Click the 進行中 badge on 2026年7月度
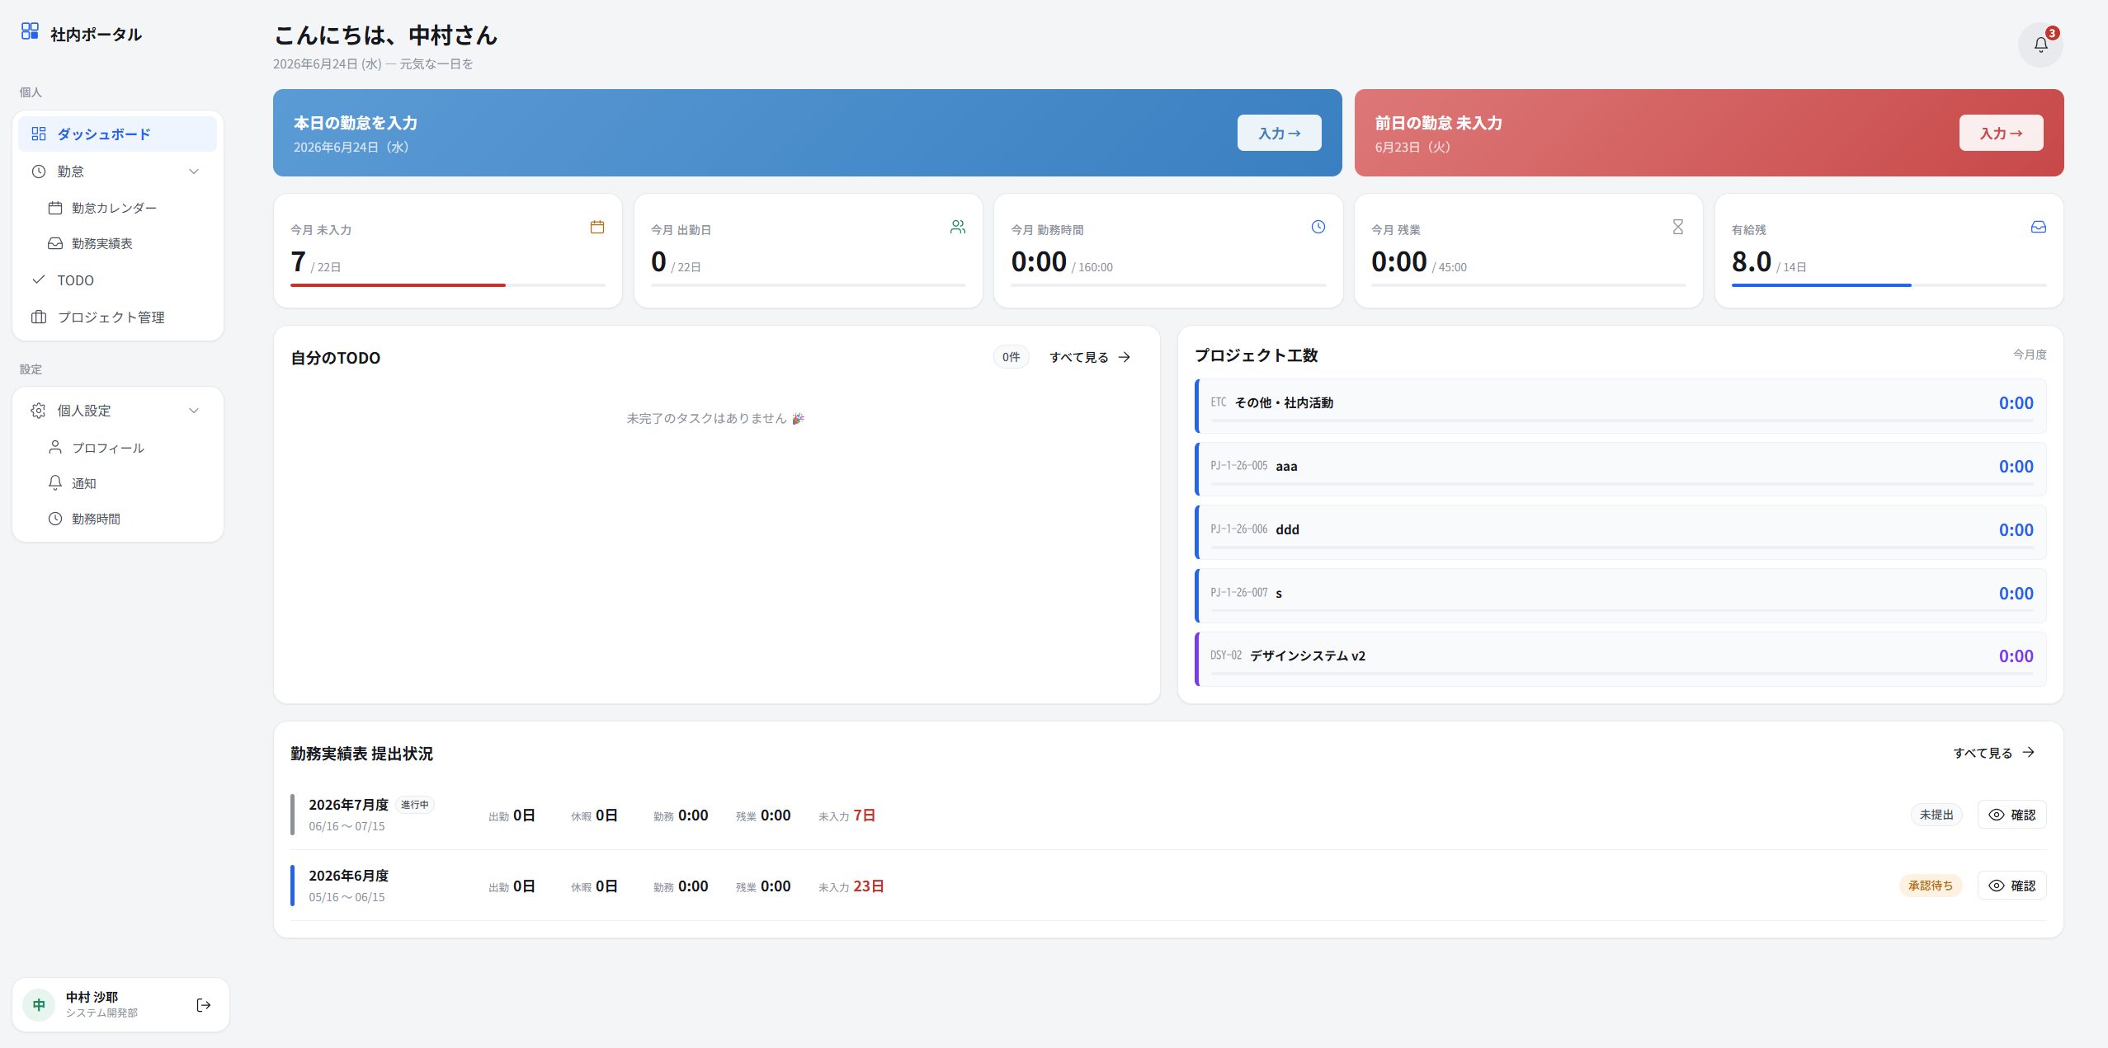This screenshot has width=2108, height=1048. [415, 805]
